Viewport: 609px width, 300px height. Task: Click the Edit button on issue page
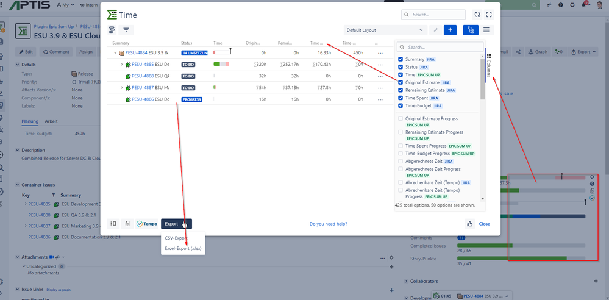click(x=26, y=52)
